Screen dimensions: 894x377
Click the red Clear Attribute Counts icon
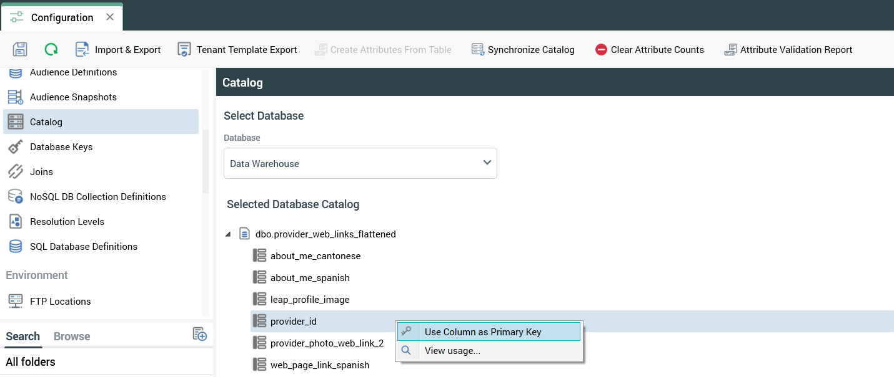pos(601,50)
